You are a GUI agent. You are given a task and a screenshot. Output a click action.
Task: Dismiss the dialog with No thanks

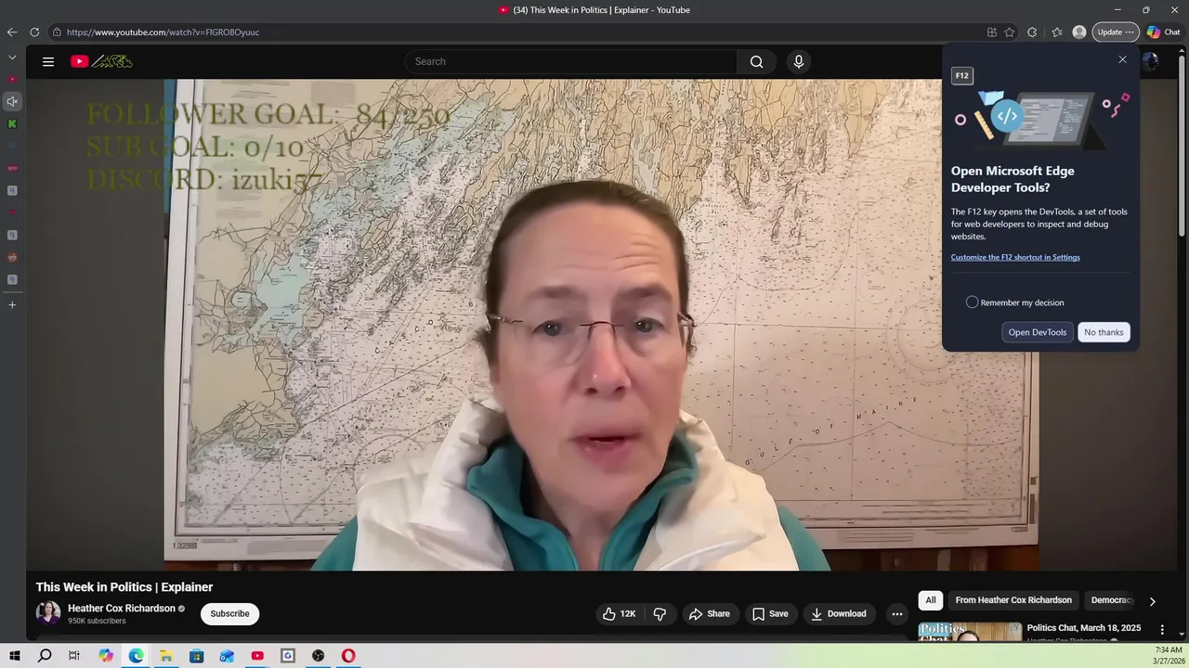[1104, 332]
